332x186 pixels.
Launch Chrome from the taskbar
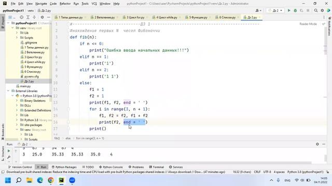click(x=51, y=180)
